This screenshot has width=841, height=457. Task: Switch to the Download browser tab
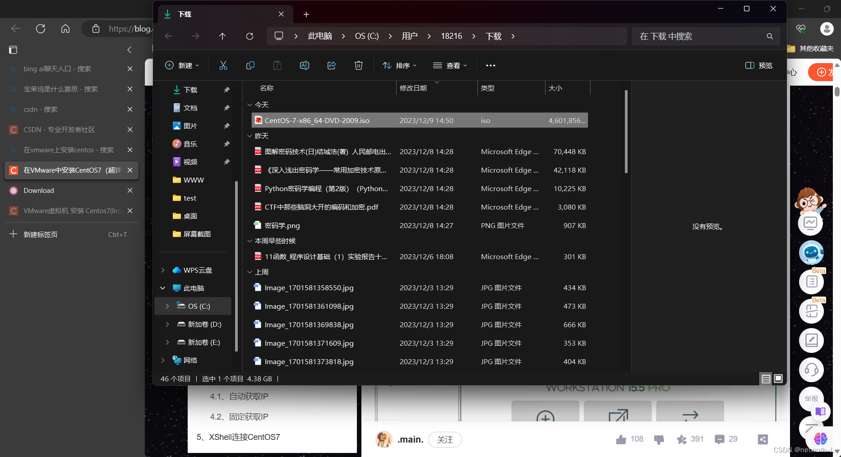pos(71,191)
